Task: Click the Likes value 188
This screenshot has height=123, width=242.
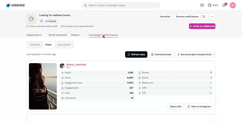Action: tap(131, 93)
